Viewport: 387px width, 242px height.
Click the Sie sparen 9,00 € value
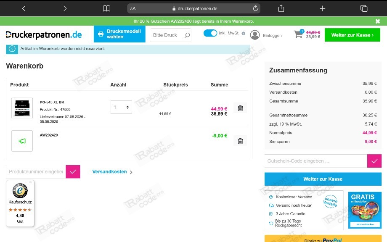tap(371, 142)
